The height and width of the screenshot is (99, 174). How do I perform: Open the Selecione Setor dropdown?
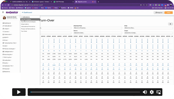[x=98, y=33]
